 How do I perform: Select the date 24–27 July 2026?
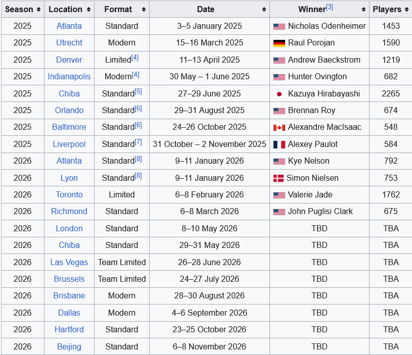click(x=209, y=279)
